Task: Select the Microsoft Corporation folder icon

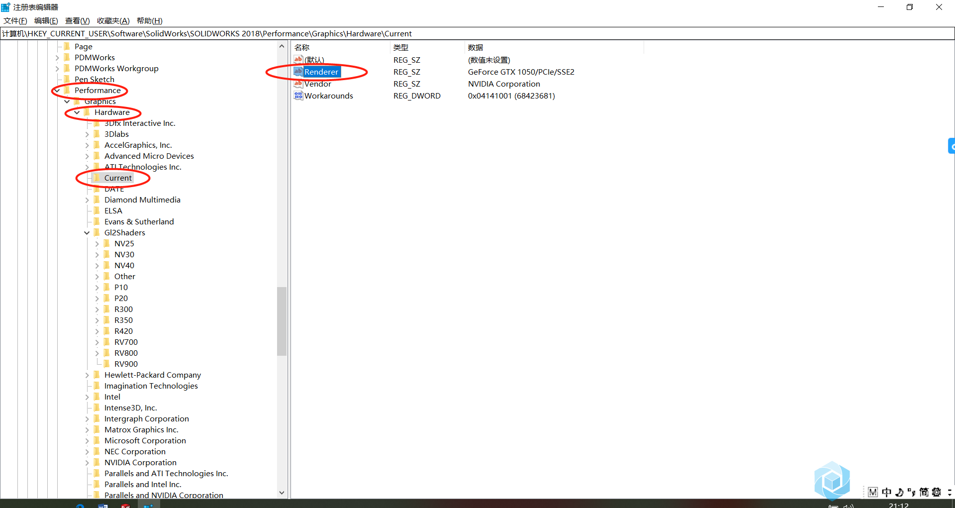Action: 97,440
